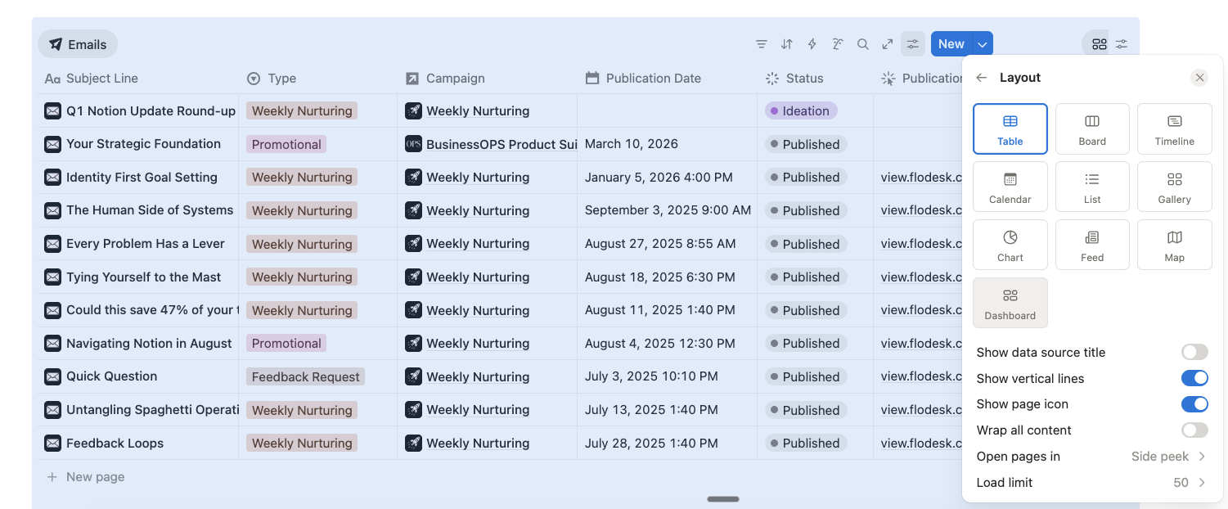Select the currently active Table layout

1010,128
